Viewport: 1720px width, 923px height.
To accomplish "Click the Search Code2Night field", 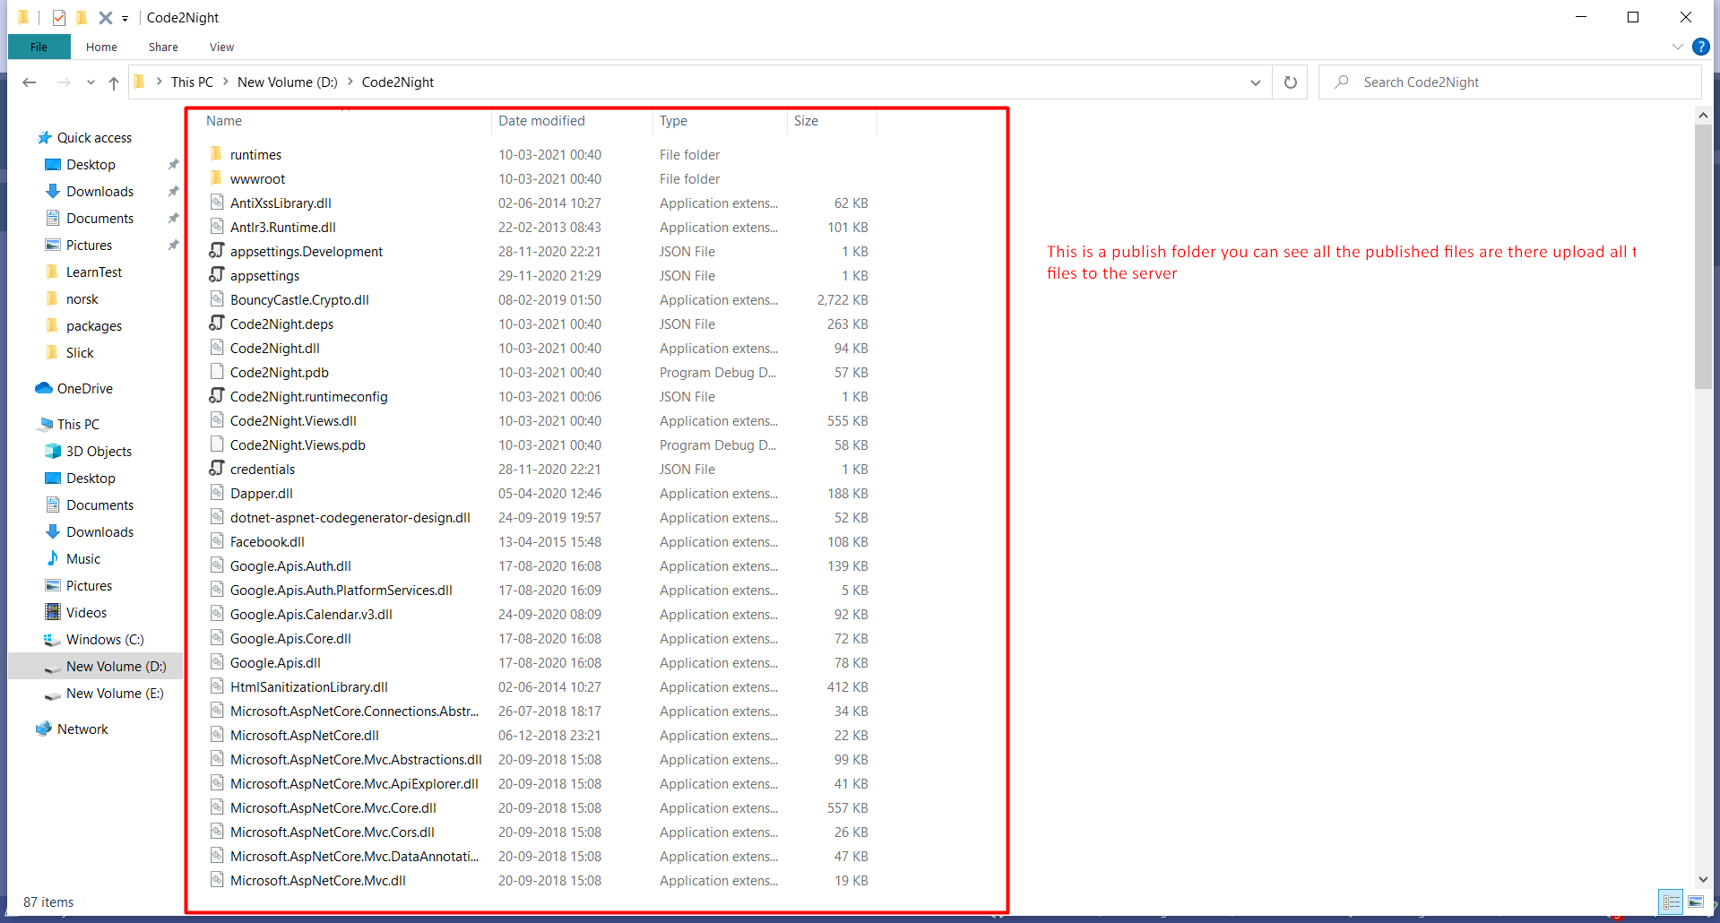I will point(1509,82).
